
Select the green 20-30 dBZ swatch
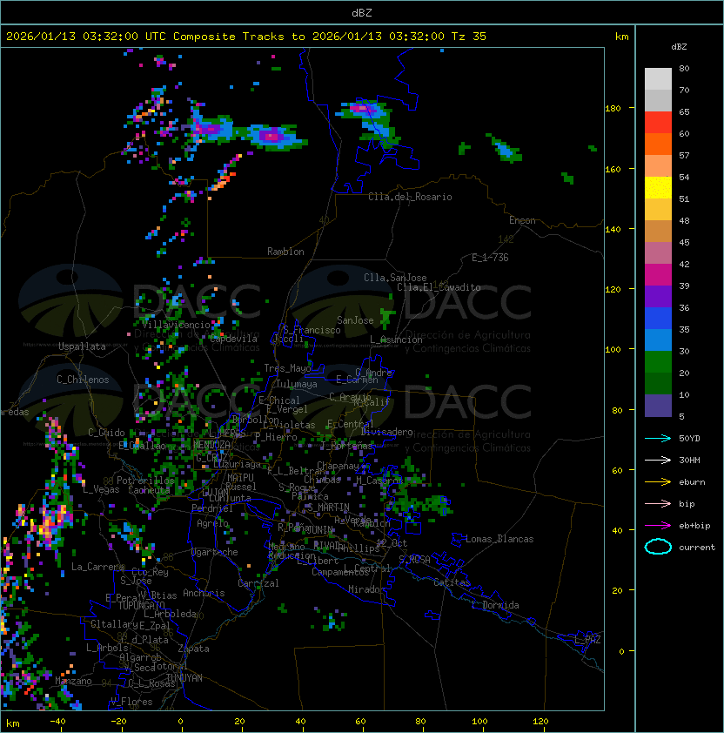[x=658, y=362]
